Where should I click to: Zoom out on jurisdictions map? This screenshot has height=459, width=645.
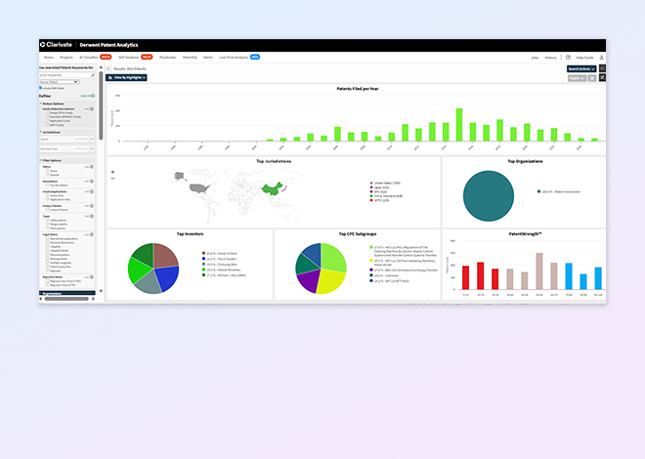(x=112, y=179)
